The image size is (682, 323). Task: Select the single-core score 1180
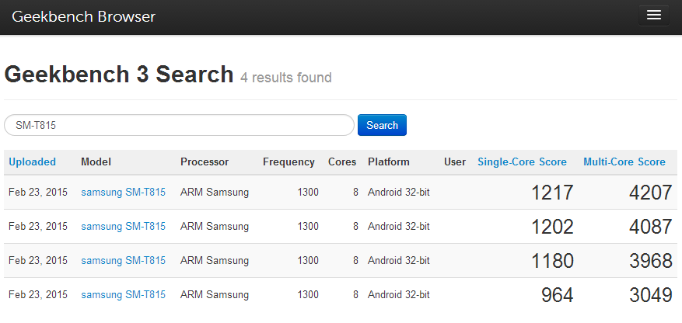[552, 261]
